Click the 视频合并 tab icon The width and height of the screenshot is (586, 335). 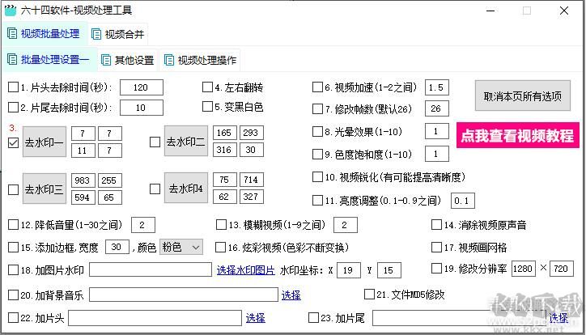97,35
